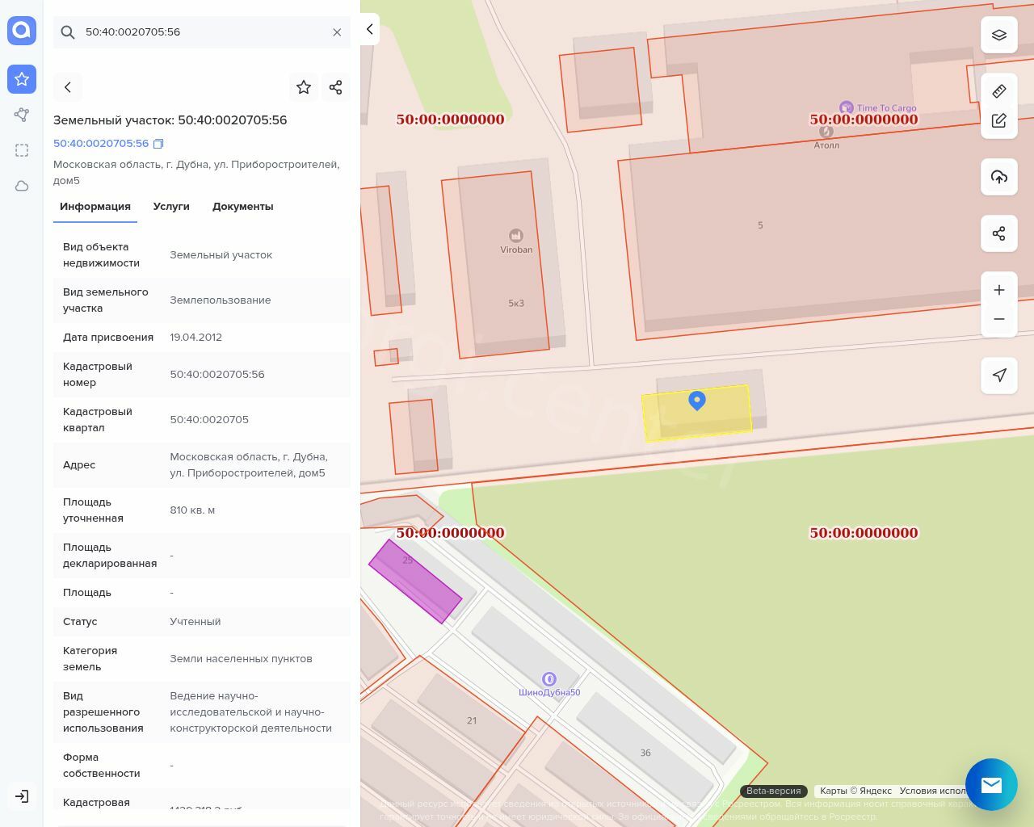Click the cadastral search input field
The image size is (1034, 827).
202,32
